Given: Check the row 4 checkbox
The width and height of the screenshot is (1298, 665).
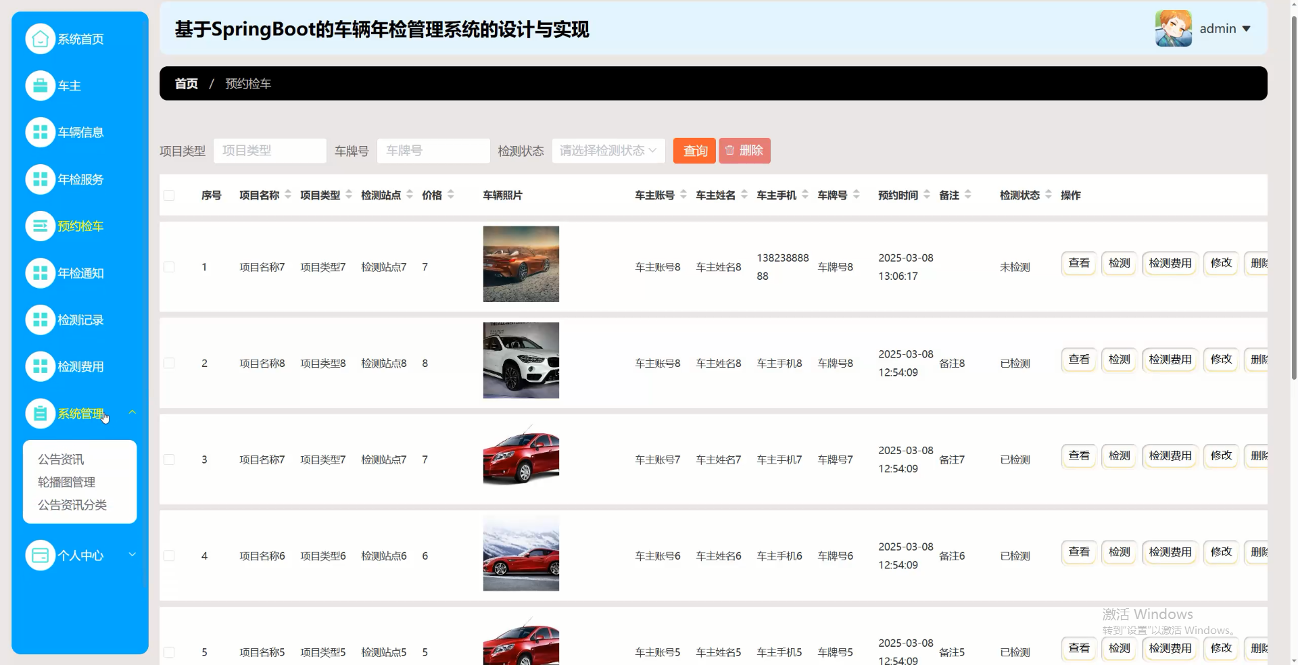Looking at the screenshot, I should pyautogui.click(x=169, y=556).
